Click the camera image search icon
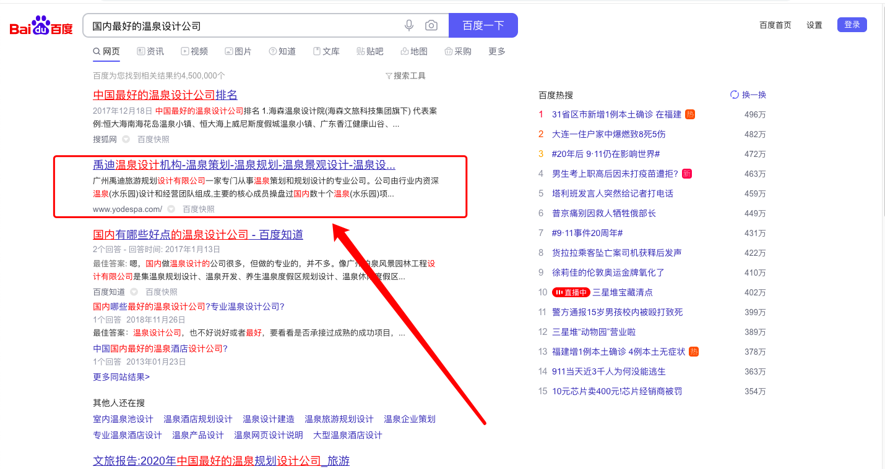The width and height of the screenshot is (885, 469). pos(431,25)
